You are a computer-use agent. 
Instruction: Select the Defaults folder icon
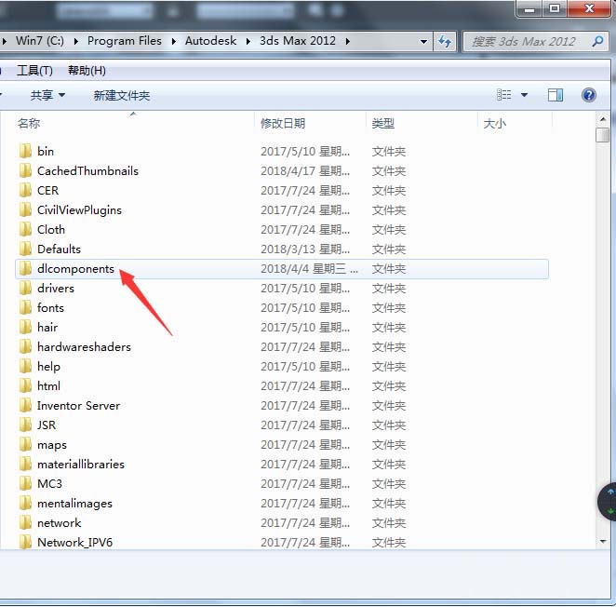point(25,249)
